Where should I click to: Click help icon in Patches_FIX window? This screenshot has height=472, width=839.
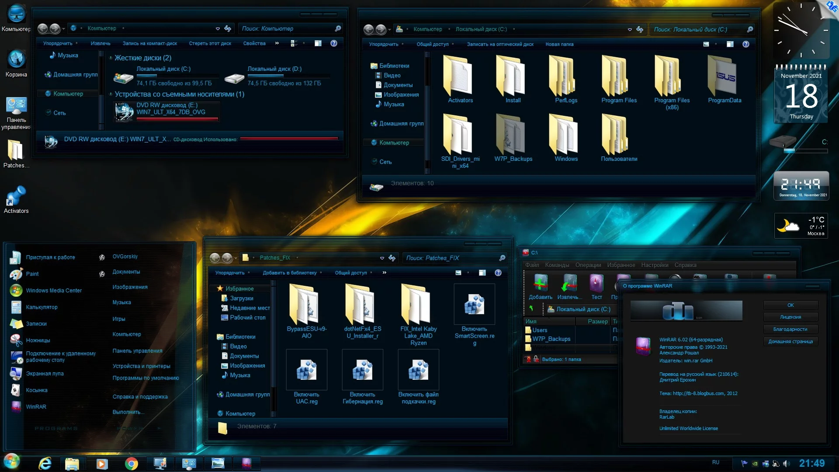(x=498, y=273)
